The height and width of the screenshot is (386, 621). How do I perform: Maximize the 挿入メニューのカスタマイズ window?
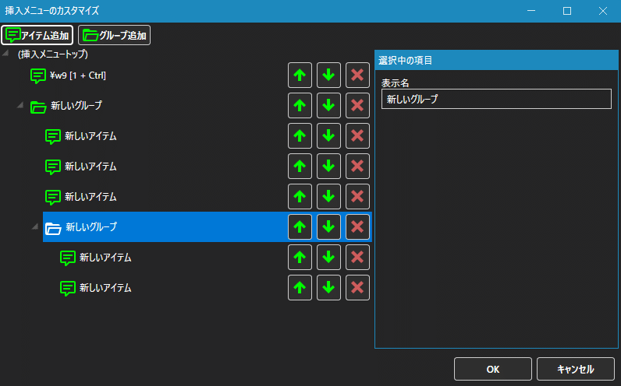[x=567, y=11]
